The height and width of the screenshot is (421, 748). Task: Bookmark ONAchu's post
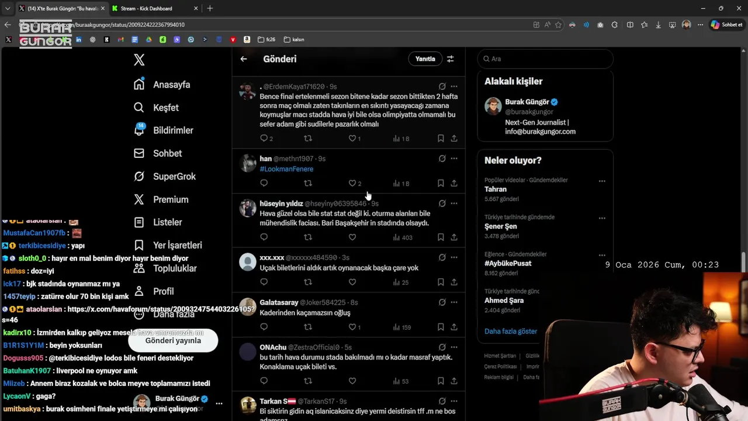click(x=441, y=381)
